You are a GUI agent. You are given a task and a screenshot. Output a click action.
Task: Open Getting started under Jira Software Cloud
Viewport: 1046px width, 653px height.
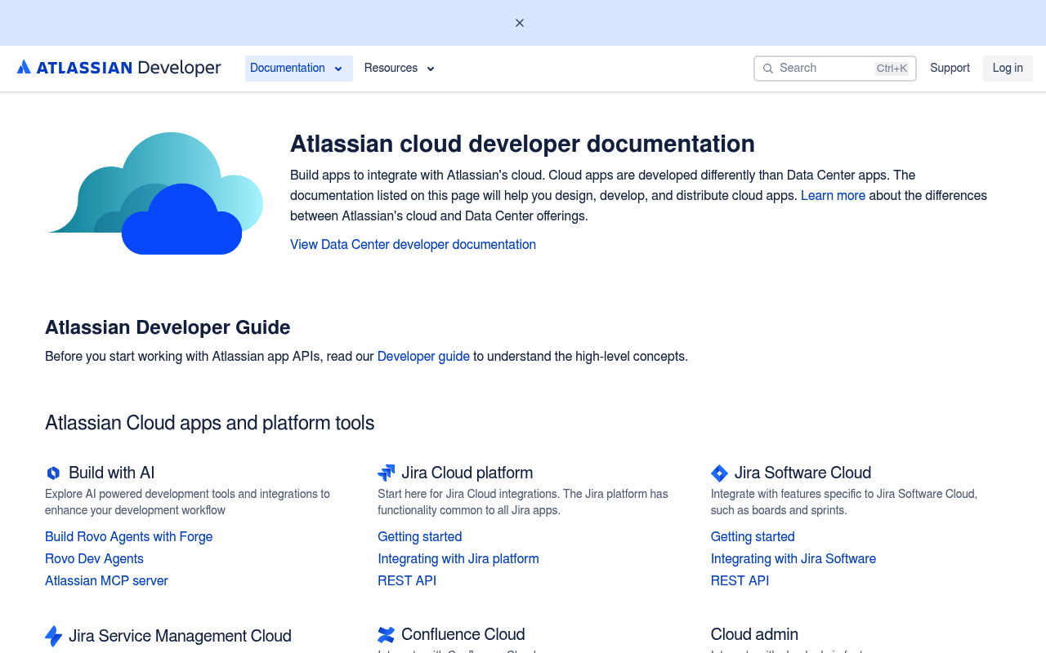(x=753, y=537)
